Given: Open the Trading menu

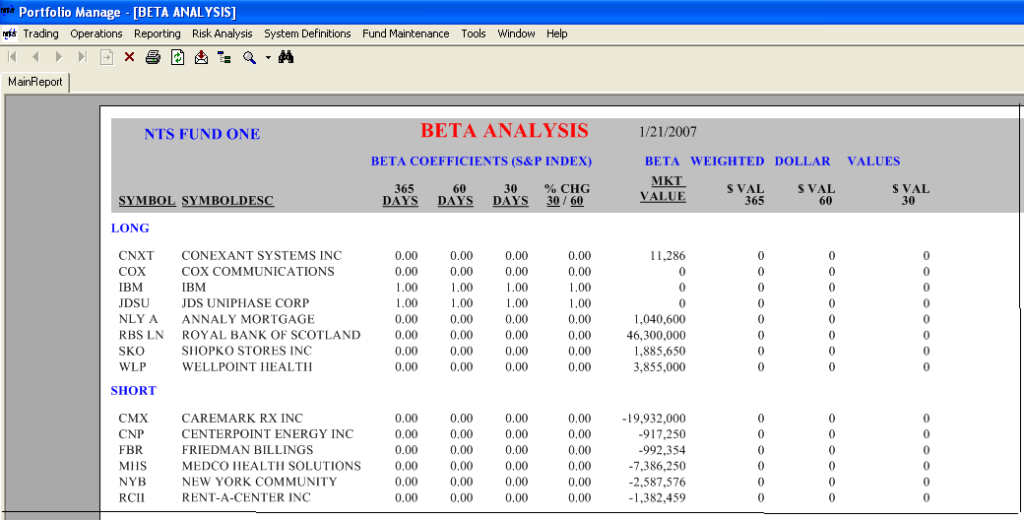Looking at the screenshot, I should pyautogui.click(x=40, y=33).
